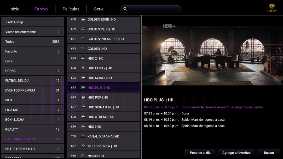Image resolution: width=283 pixels, height=159 pixels.
Task: Go to the Inicio tab
Action: (x=14, y=9)
